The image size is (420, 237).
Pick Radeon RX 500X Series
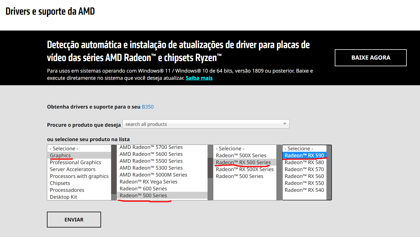point(245,169)
